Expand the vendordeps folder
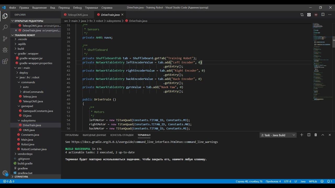Viewport: 335px width, 188px height. (25, 154)
